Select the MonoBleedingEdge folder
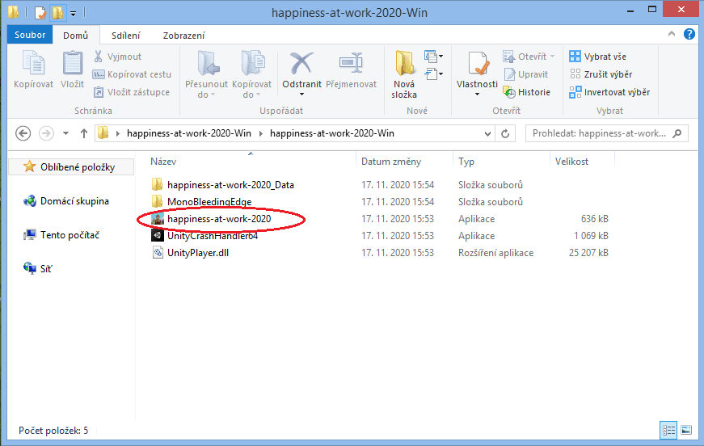Viewport: 704px width, 446px height. [x=209, y=202]
